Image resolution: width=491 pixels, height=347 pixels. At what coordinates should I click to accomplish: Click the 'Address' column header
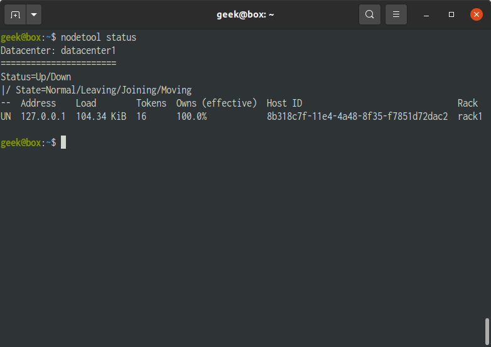tap(38, 104)
